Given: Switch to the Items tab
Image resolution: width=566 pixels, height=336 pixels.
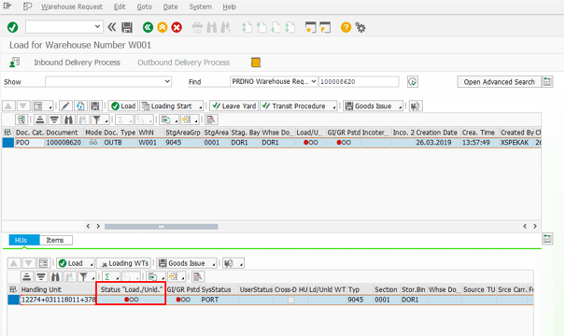Looking at the screenshot, I should (56, 240).
